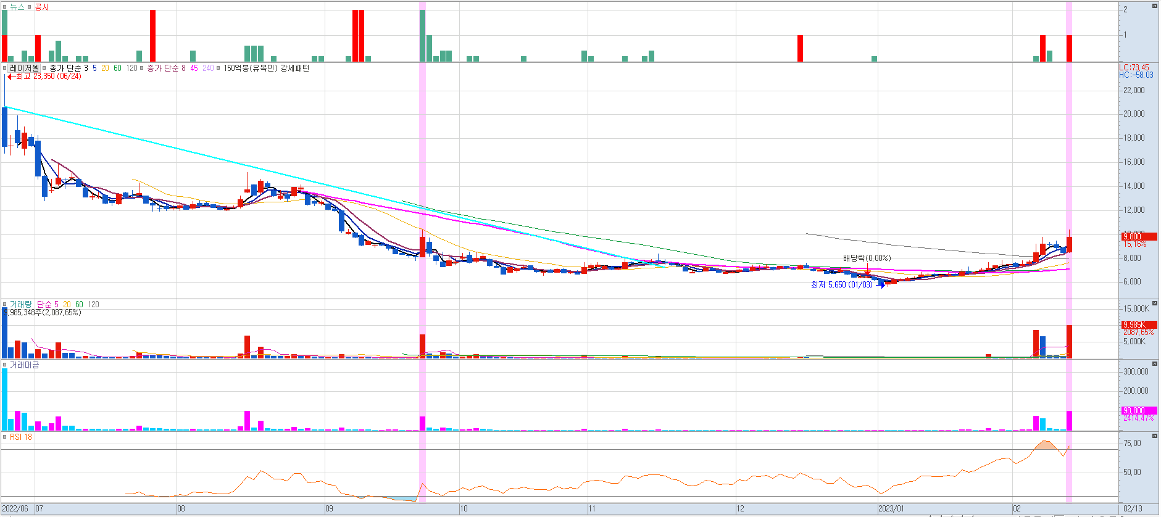Image resolution: width=1161 pixels, height=517 pixels.
Task: Click the 9,986K volume value tag
Action: [x=1139, y=325]
